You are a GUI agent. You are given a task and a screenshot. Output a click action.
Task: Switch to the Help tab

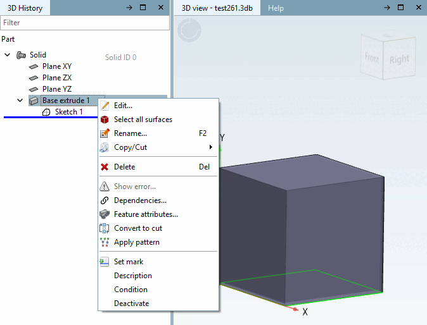[x=276, y=8]
